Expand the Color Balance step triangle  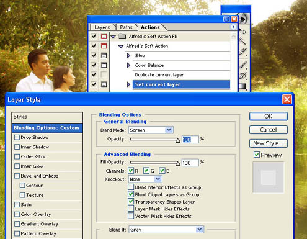(x=128, y=65)
